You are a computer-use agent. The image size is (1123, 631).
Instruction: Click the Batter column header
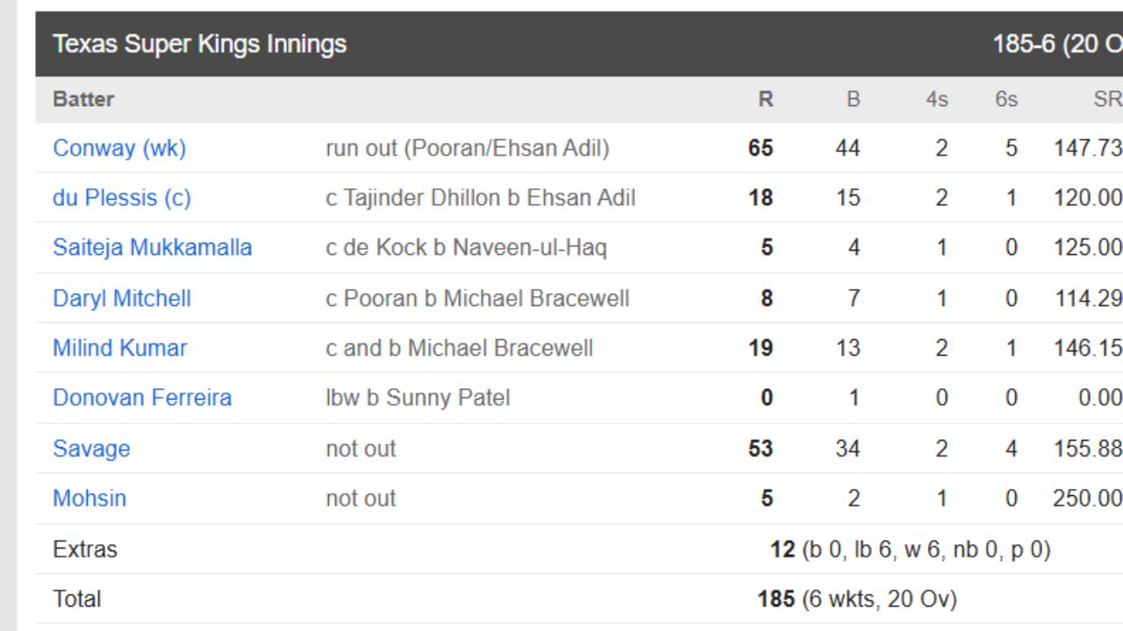(x=83, y=99)
